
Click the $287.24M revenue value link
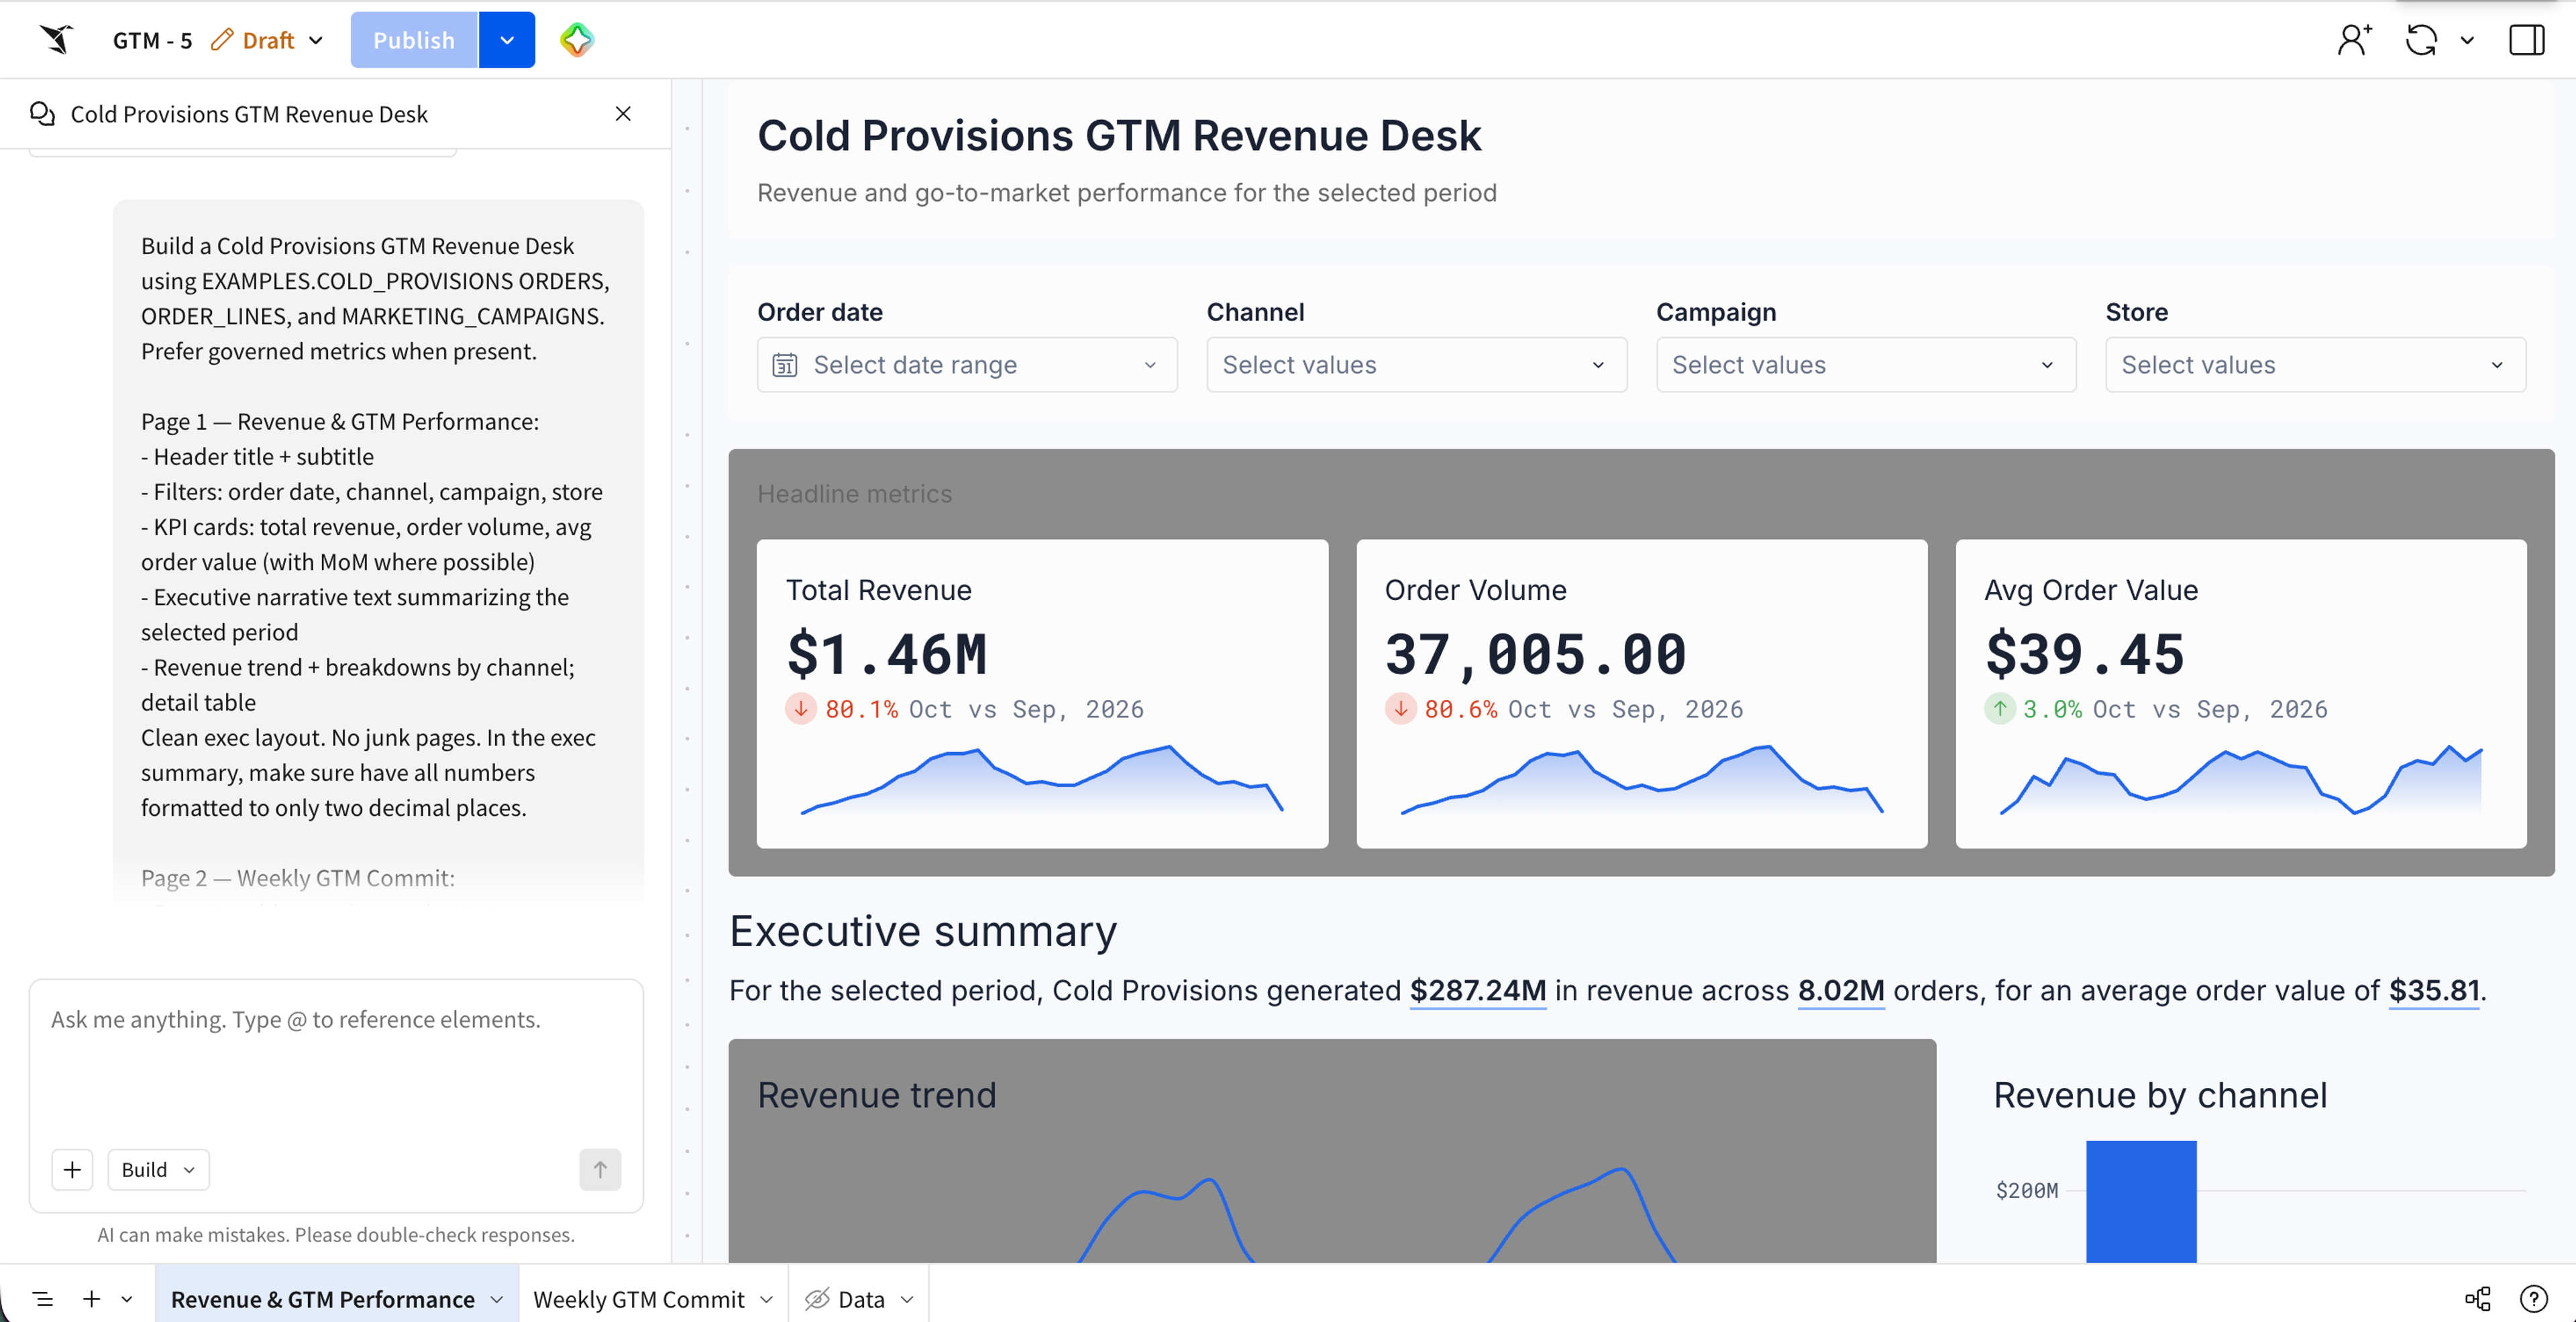point(1478,990)
